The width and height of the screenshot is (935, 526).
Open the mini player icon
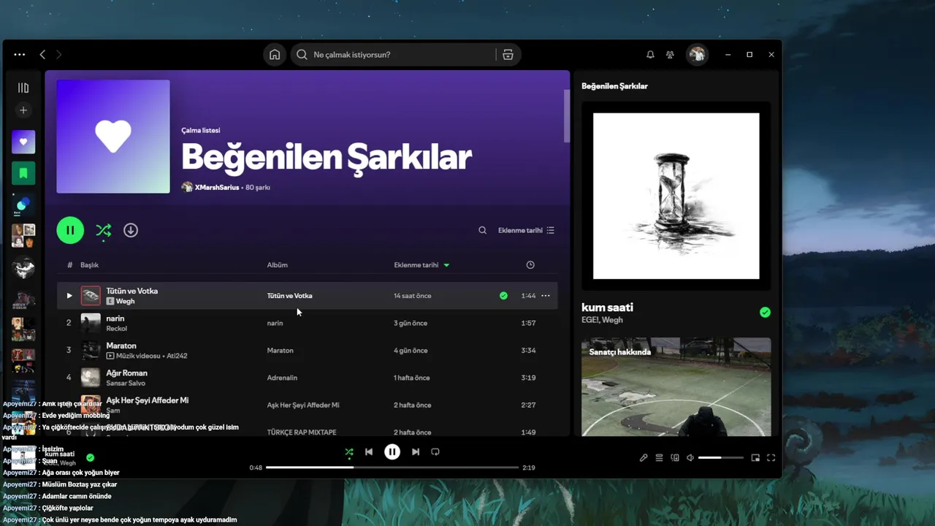pos(755,458)
